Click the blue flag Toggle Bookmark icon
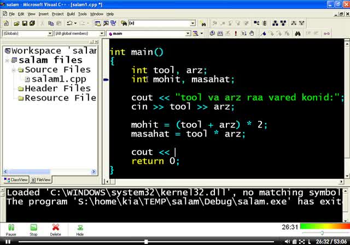This screenshot has height=245, width=350. coord(264,33)
